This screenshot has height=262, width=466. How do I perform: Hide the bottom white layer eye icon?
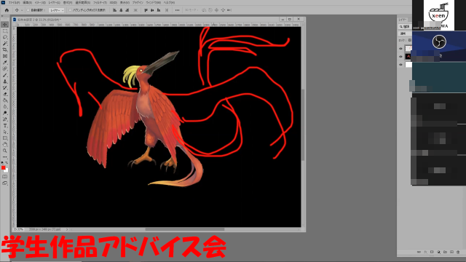[400, 65]
